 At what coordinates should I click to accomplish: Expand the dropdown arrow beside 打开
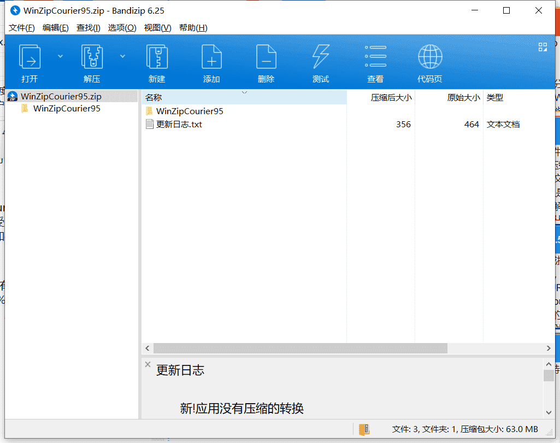click(x=60, y=56)
